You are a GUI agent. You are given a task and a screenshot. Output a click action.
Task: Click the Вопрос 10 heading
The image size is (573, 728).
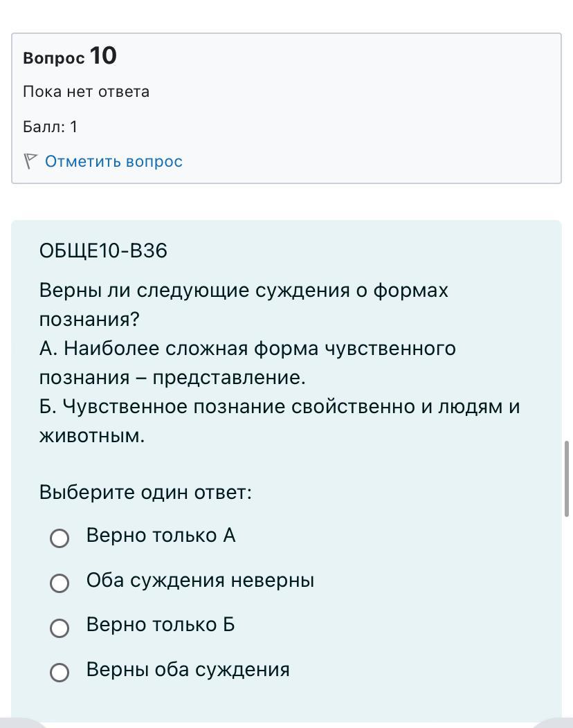pos(69,56)
